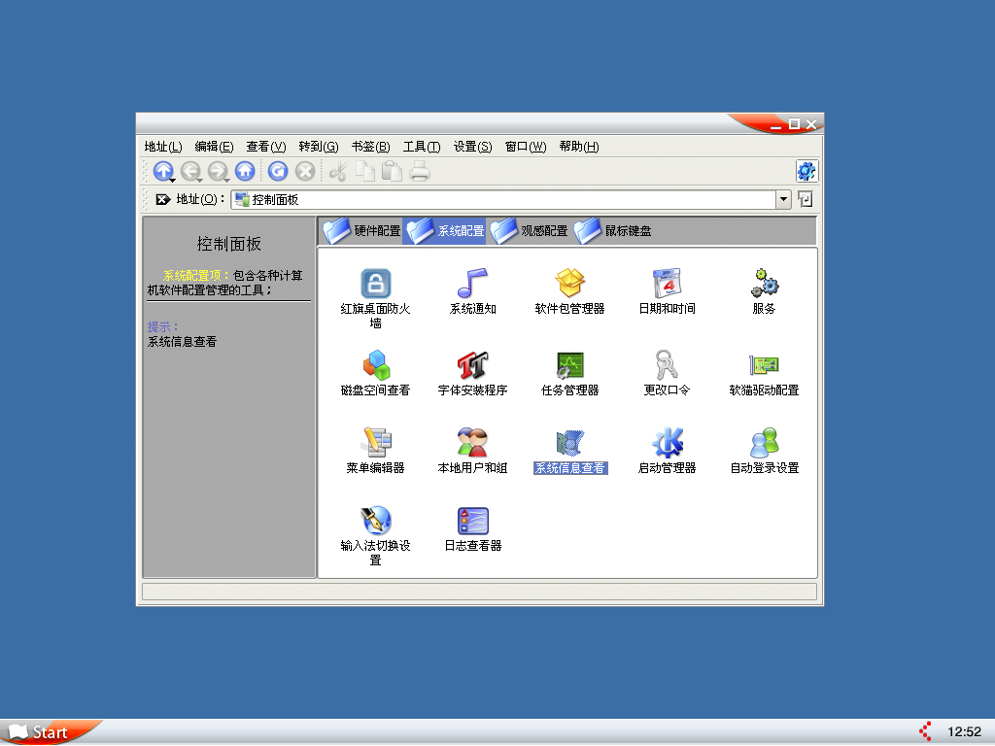Click the Home toolbar button
The width and height of the screenshot is (995, 746).
pyautogui.click(x=245, y=171)
